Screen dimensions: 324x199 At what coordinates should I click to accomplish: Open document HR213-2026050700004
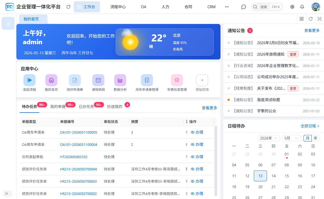78,169
